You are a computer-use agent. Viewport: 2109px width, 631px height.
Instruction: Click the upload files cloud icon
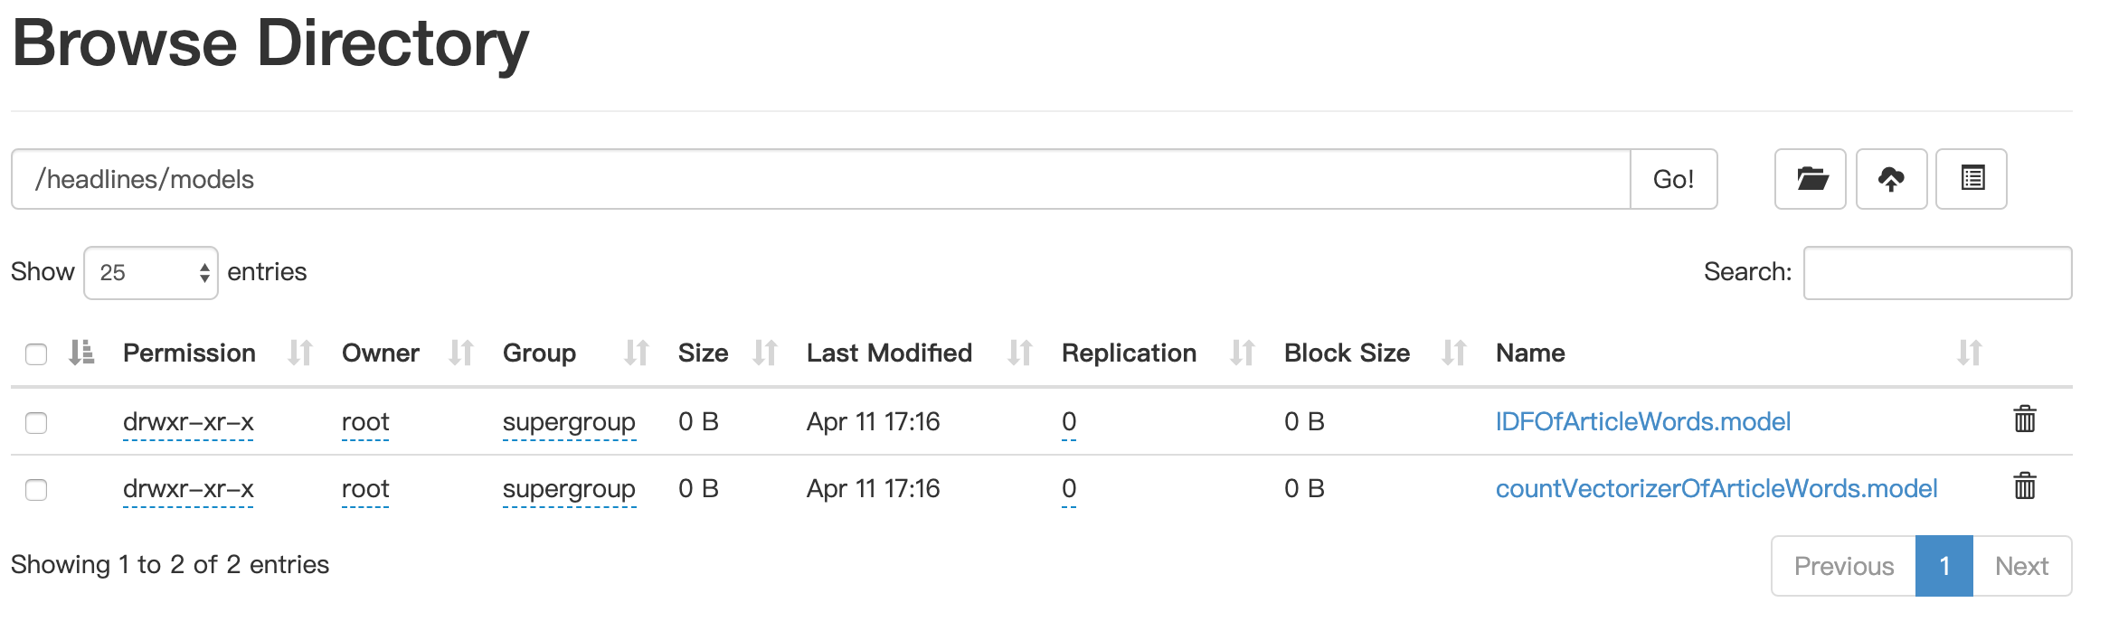pyautogui.click(x=1891, y=179)
